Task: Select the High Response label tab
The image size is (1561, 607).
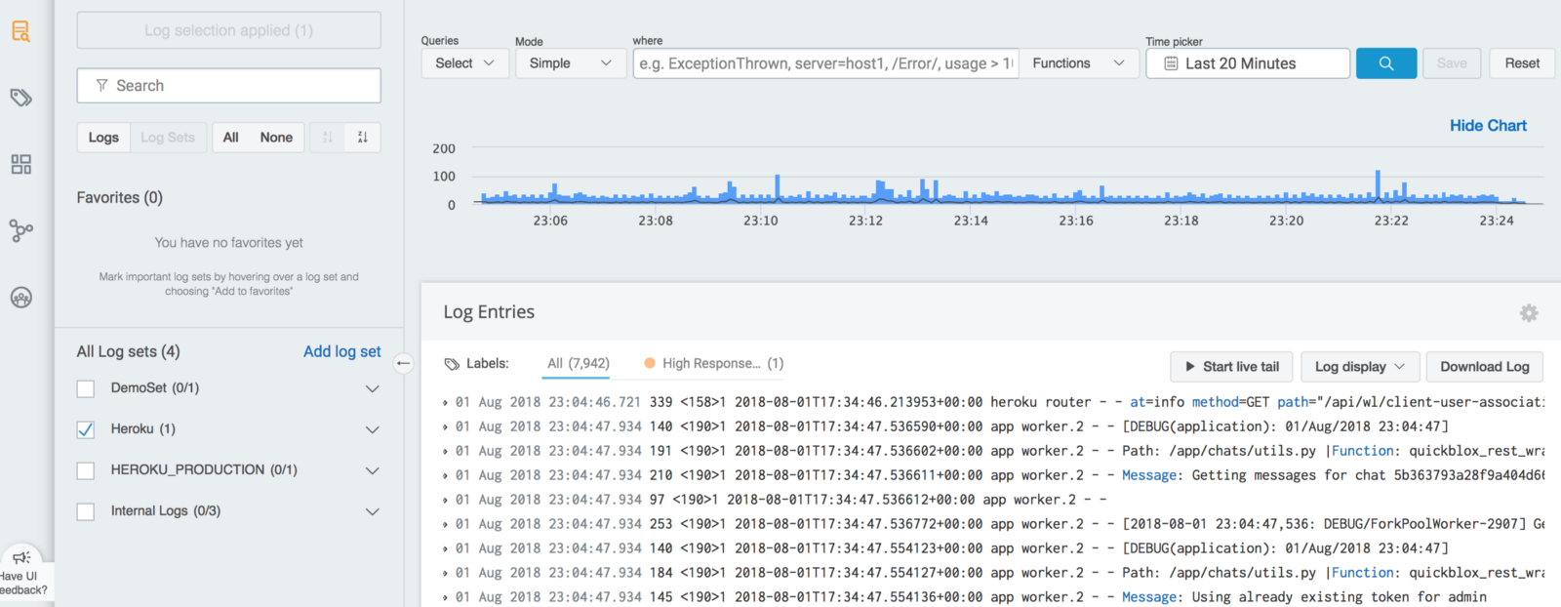Action: [713, 364]
